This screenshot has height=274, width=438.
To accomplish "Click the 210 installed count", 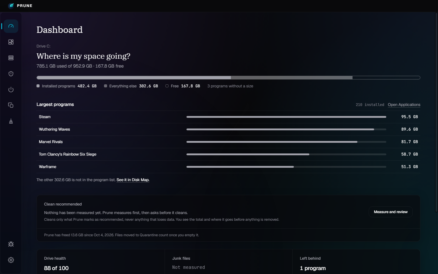I will click(370, 105).
